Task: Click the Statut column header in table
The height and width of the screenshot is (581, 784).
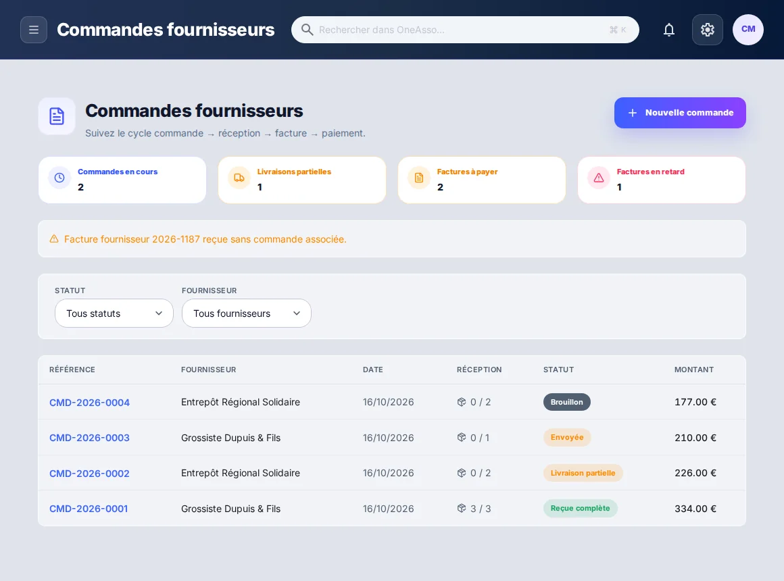Action: 558,370
